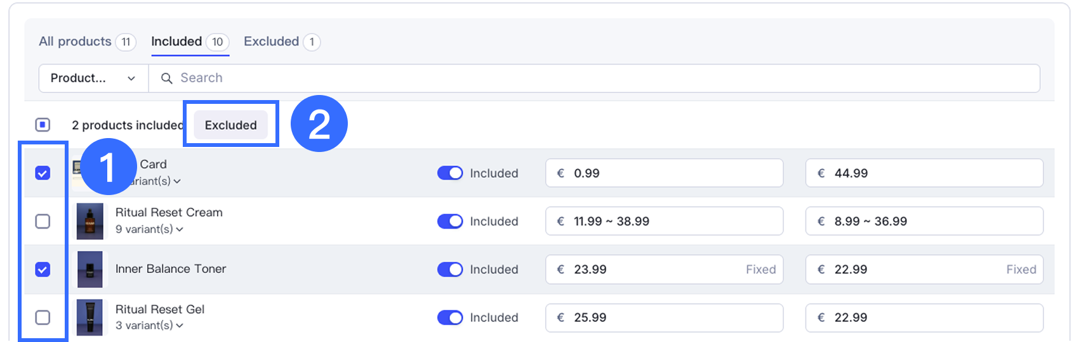
Task: Expand the 3 variant(s) list
Action: [150, 326]
